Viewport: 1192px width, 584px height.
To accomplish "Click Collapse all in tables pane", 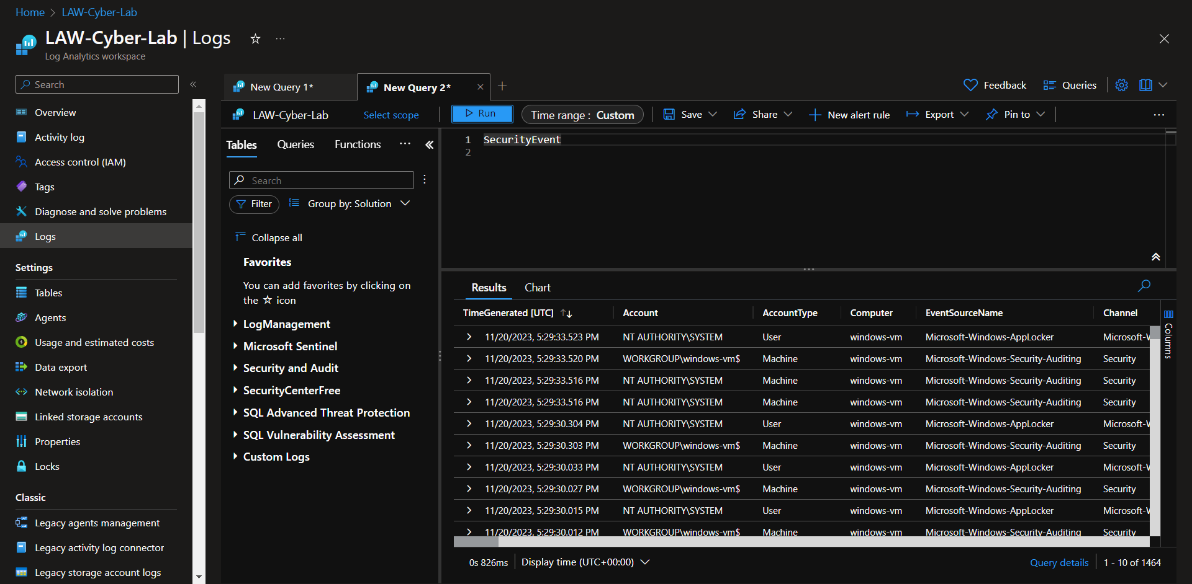I will tap(269, 237).
